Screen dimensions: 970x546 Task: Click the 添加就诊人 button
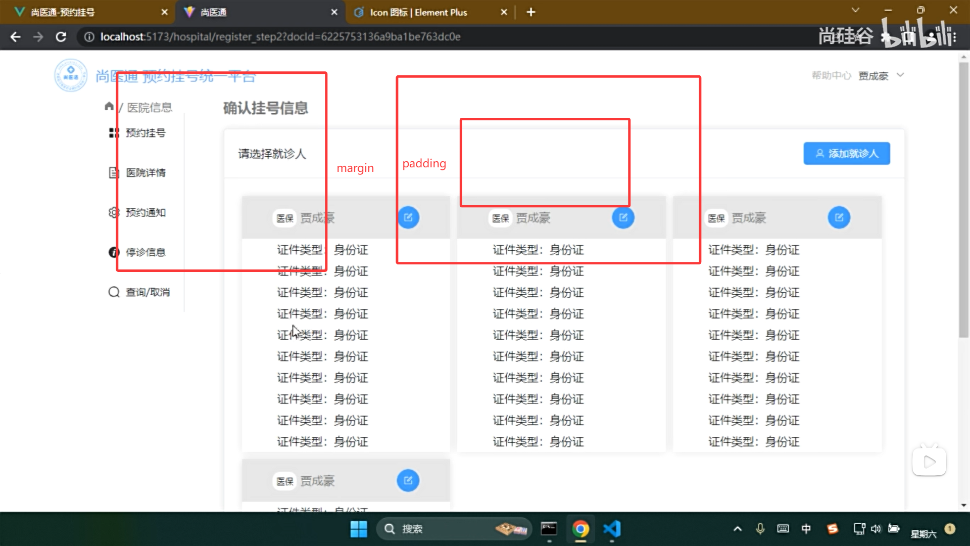pyautogui.click(x=846, y=153)
